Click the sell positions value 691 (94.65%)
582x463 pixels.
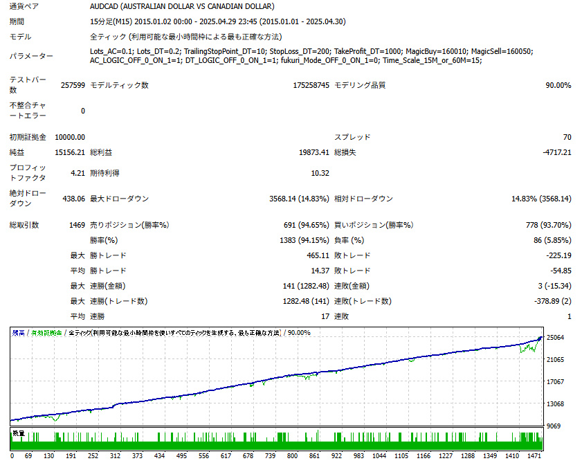click(x=306, y=225)
